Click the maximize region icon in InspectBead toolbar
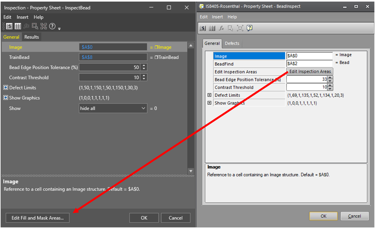375x228 pixels. coord(44,27)
